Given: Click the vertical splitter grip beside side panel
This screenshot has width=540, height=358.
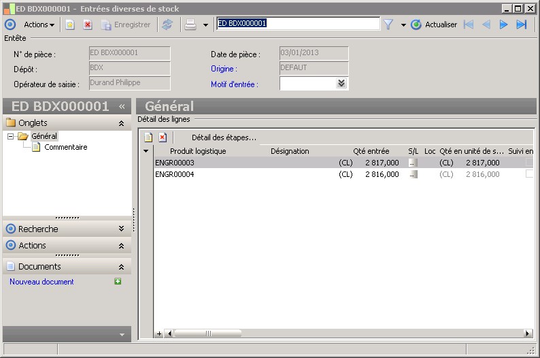Looking at the screenshot, I should point(133,220).
